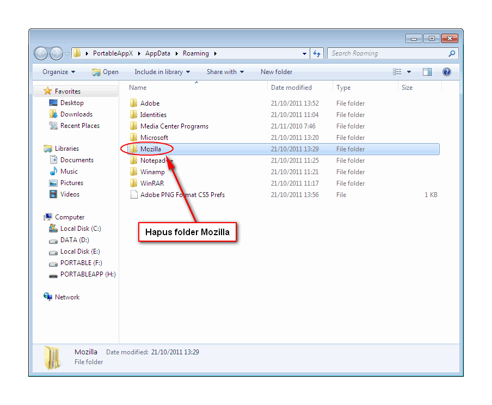Select Roaming in the address path
492x405 pixels.
point(196,53)
